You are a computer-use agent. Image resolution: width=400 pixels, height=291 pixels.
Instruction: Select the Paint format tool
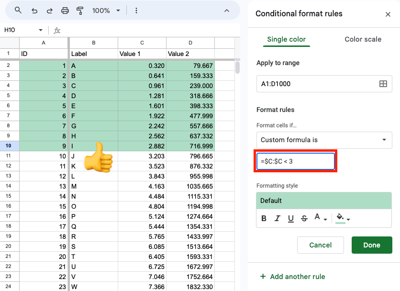point(80,10)
